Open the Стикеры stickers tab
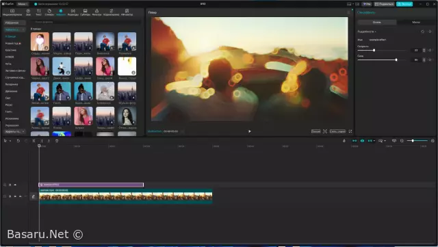 [49, 12]
